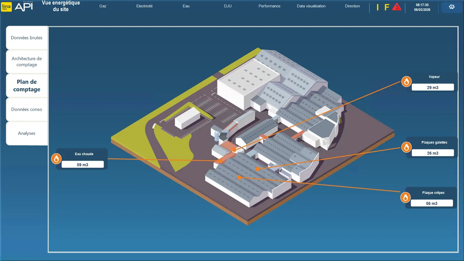
Task: Open the DJU menu item
Action: click(228, 6)
